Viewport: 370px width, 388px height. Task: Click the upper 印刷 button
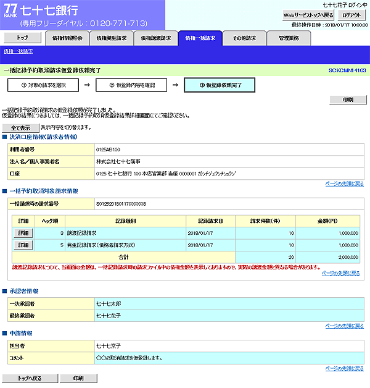click(x=348, y=99)
